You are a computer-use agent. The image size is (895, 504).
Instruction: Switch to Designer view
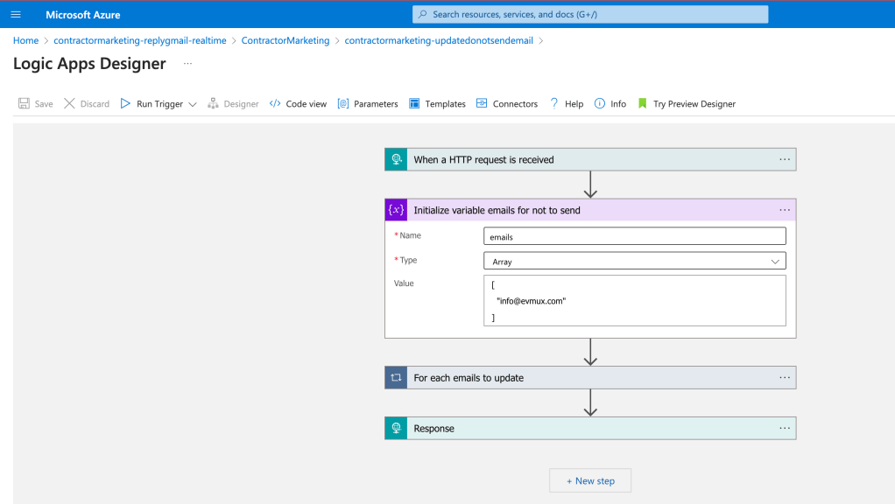(241, 104)
